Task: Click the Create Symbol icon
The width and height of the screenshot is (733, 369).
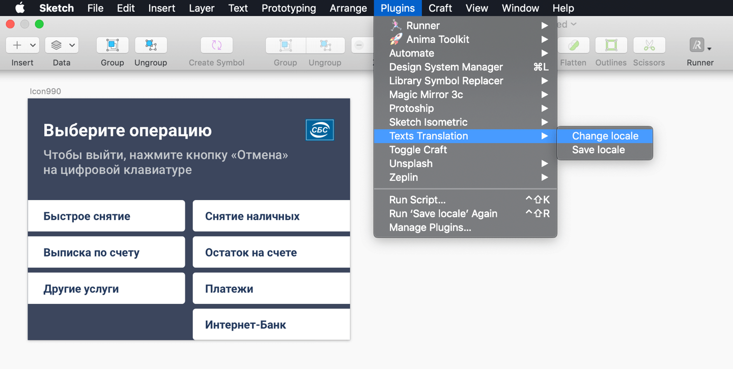Action: 216,45
